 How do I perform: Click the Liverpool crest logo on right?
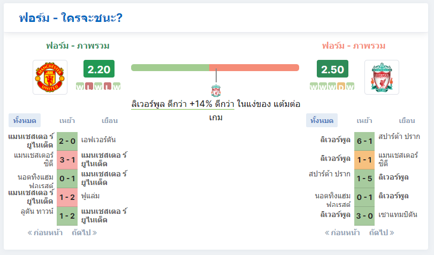(x=382, y=77)
